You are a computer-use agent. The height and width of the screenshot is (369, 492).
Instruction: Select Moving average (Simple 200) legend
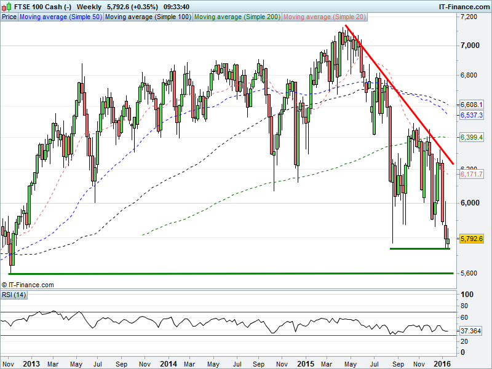click(237, 17)
